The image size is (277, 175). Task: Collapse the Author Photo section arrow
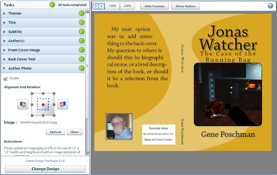(4, 68)
